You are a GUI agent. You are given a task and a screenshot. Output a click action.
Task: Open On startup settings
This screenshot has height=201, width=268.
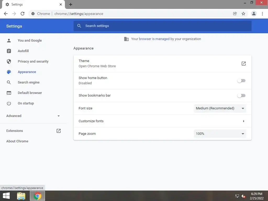point(26,103)
